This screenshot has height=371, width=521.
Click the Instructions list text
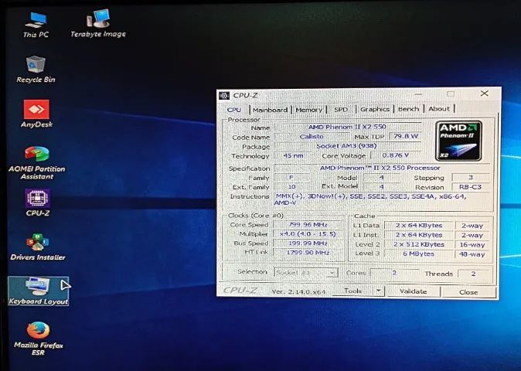pyautogui.click(x=372, y=199)
